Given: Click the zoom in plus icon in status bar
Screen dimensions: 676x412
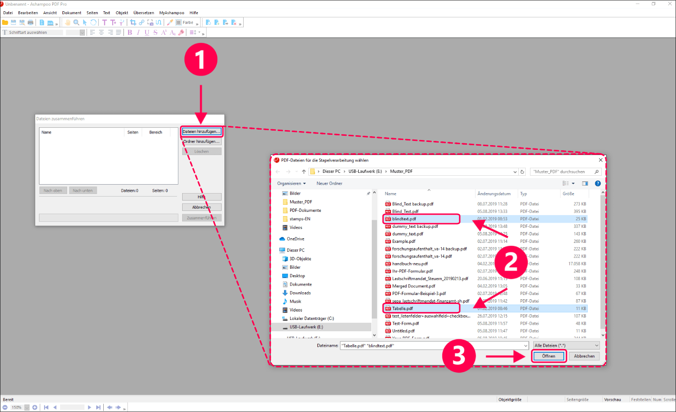Looking at the screenshot, I should tap(35, 407).
